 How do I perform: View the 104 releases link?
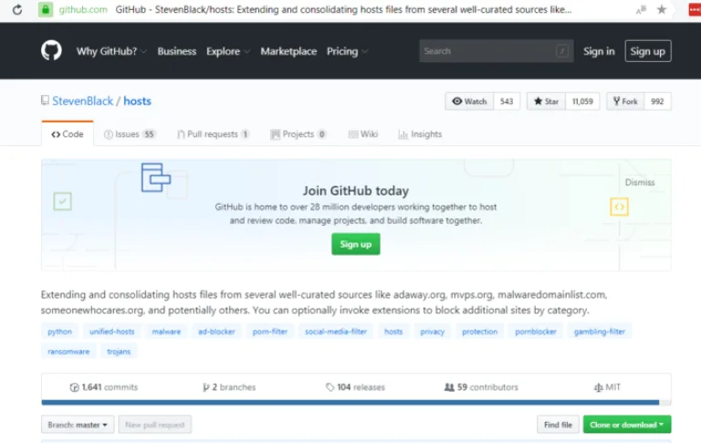(x=355, y=387)
